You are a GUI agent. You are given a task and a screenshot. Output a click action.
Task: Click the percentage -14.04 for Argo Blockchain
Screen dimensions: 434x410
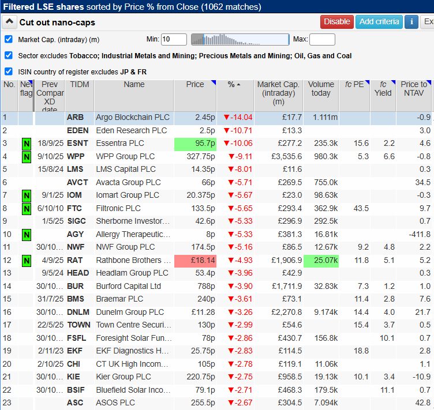tap(242, 117)
